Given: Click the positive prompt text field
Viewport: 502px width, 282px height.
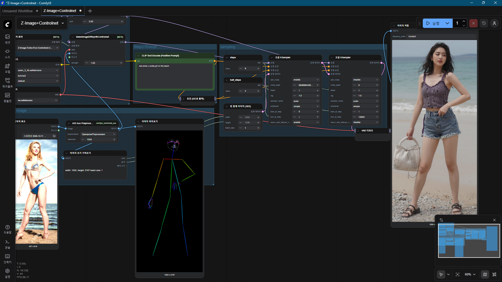Looking at the screenshot, I should click(175, 76).
